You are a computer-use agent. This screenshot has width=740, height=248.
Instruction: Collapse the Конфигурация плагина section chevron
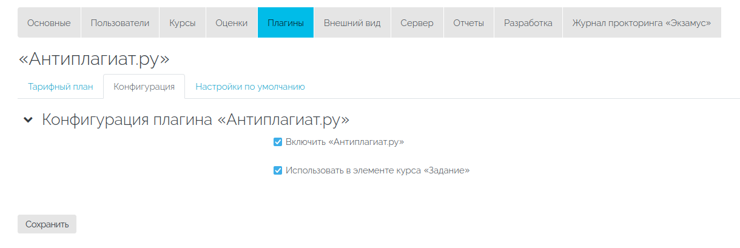(x=27, y=120)
